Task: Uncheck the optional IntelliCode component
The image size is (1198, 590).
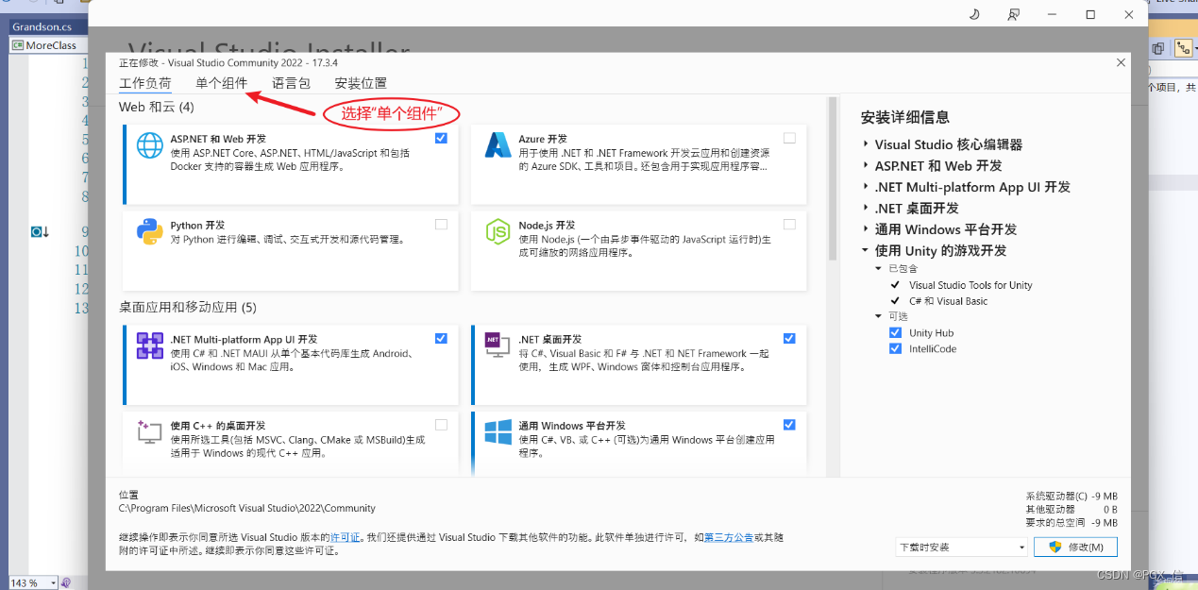Action: tap(895, 349)
